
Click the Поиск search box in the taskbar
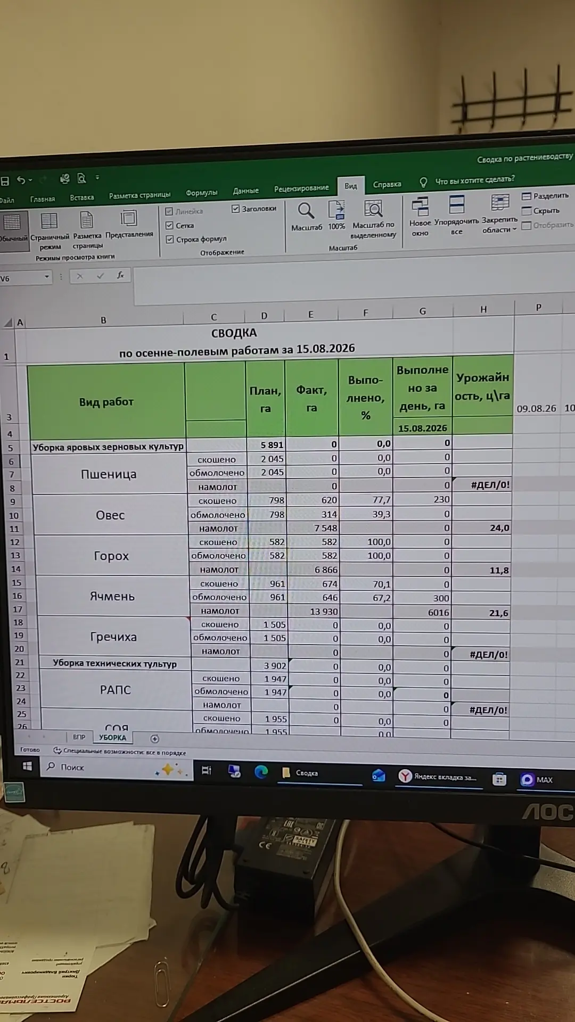[x=117, y=768]
